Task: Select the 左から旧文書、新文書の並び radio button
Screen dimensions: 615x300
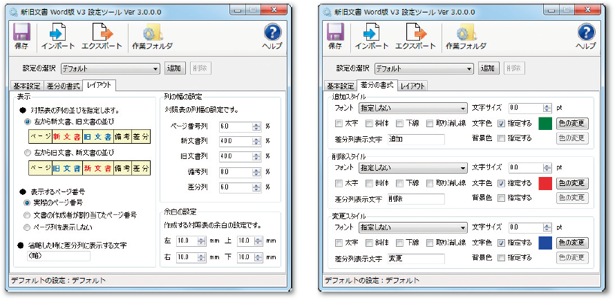Action: (x=28, y=153)
